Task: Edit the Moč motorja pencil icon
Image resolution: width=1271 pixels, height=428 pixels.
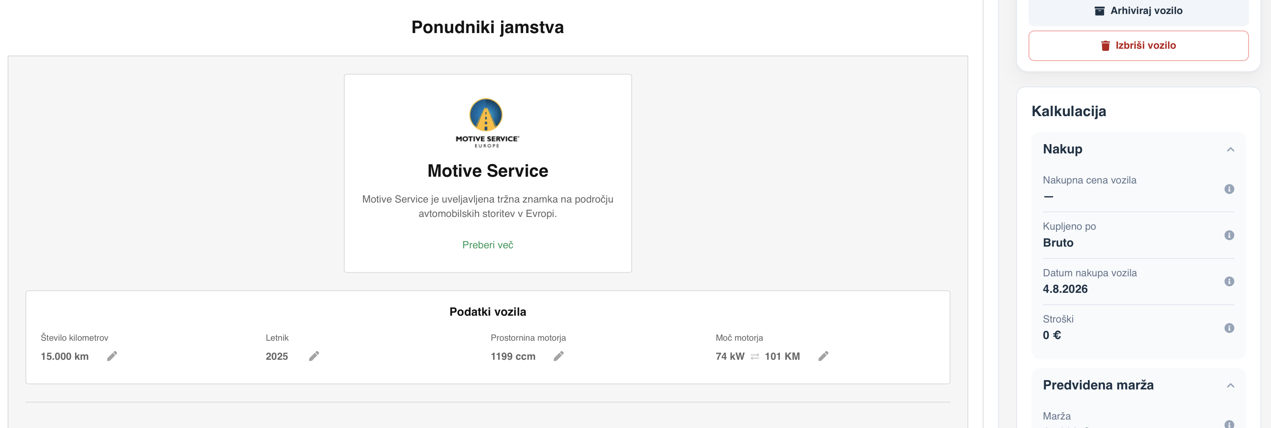Action: click(823, 356)
